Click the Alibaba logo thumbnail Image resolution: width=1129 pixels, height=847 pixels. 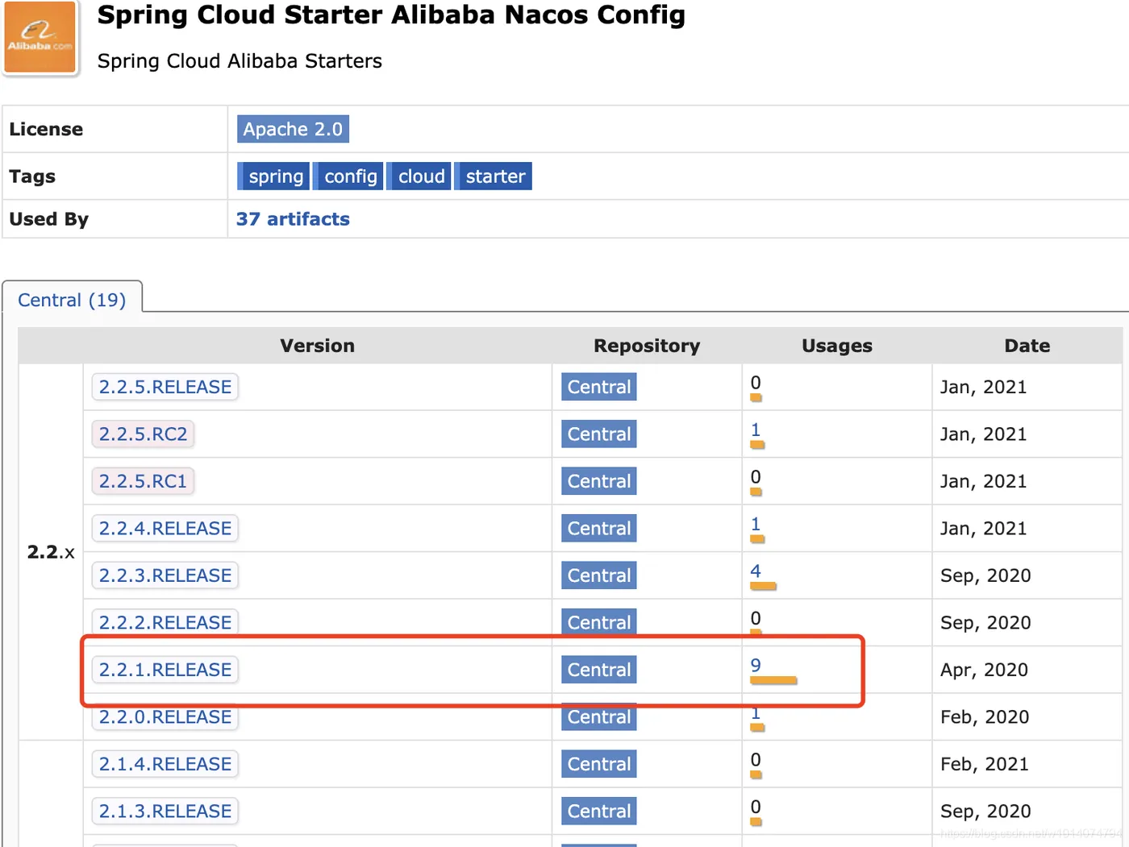40,38
